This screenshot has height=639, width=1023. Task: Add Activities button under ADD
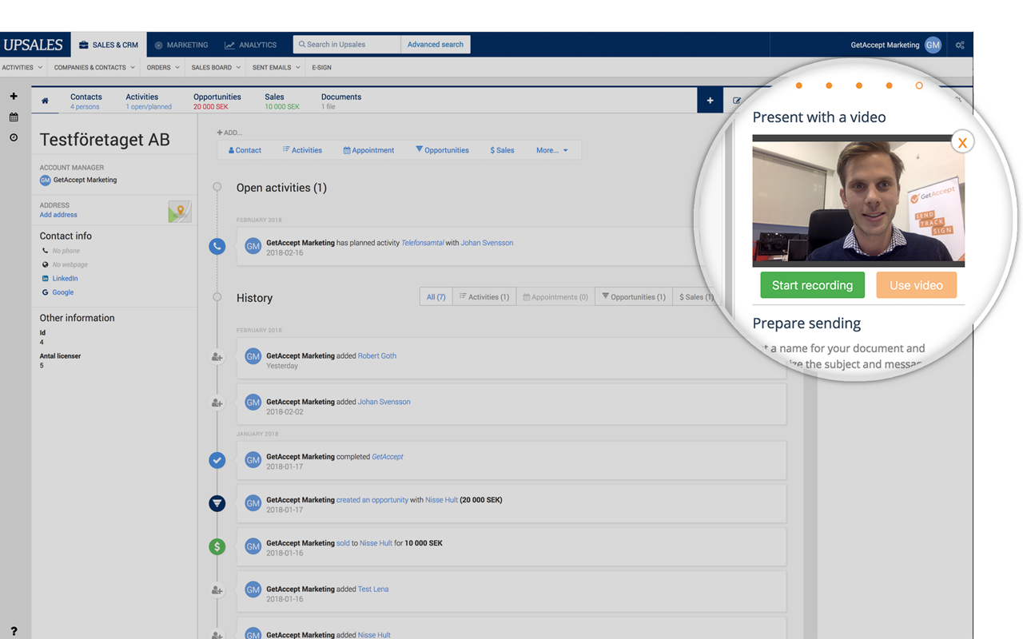pyautogui.click(x=302, y=150)
